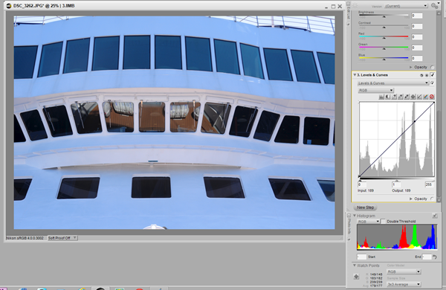
Task: Click the New Step button
Action: click(x=365, y=207)
